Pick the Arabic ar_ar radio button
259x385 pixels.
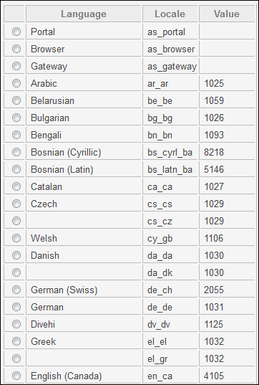(x=16, y=83)
